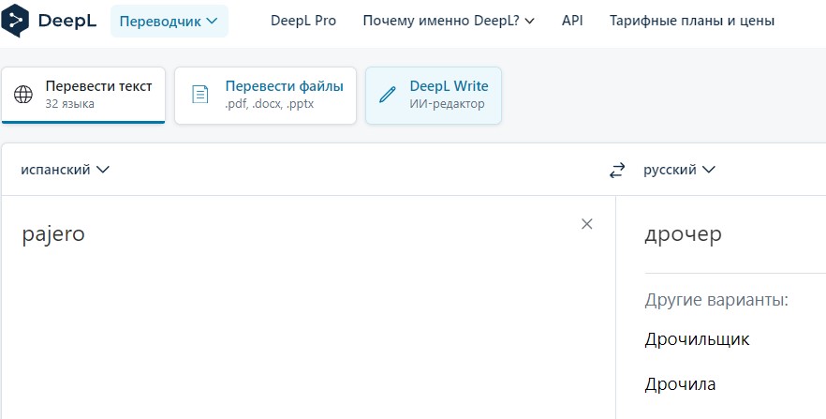This screenshot has height=419, width=826.
Task: Clear the source text with X
Action: coord(587,224)
